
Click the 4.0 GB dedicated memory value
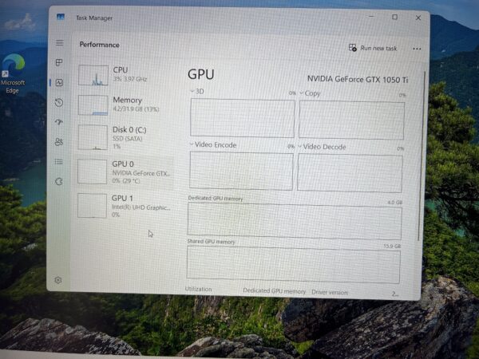click(x=394, y=203)
